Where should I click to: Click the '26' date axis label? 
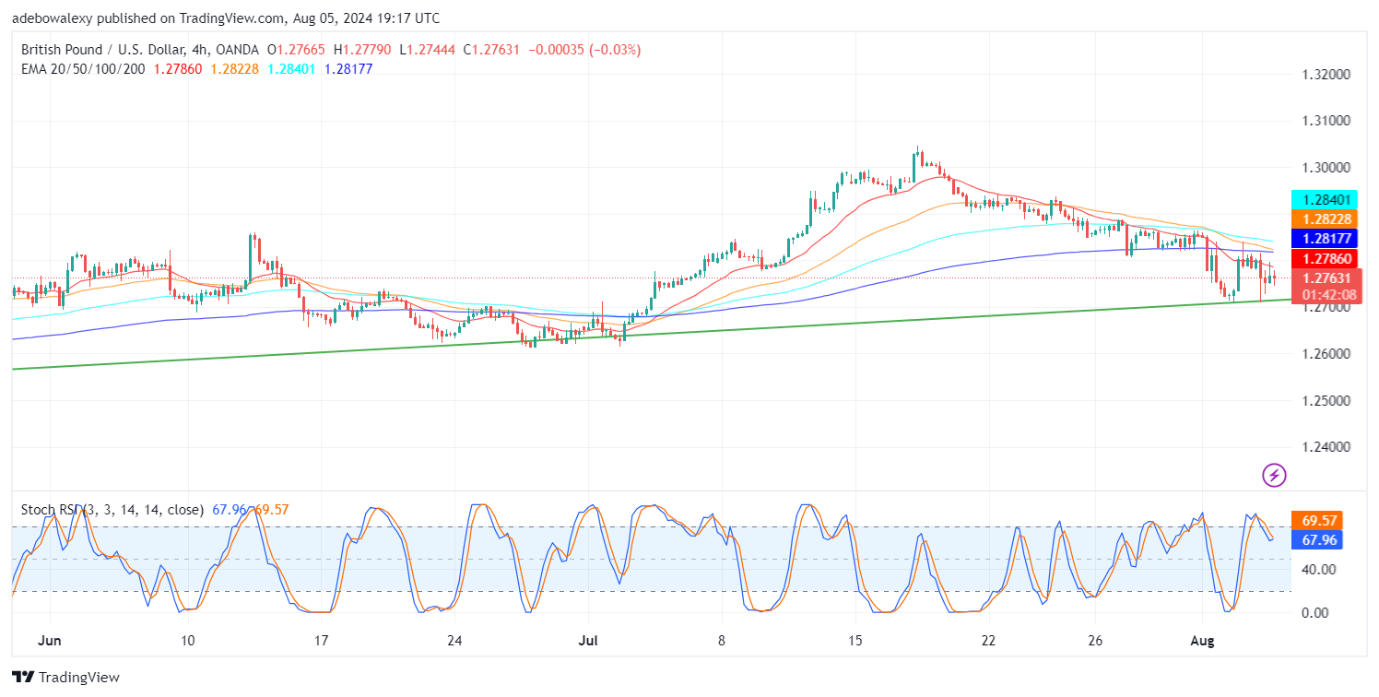coord(1093,640)
